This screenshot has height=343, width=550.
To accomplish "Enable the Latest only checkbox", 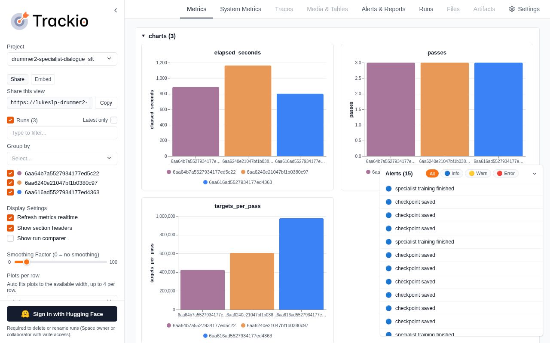I will coord(114,120).
